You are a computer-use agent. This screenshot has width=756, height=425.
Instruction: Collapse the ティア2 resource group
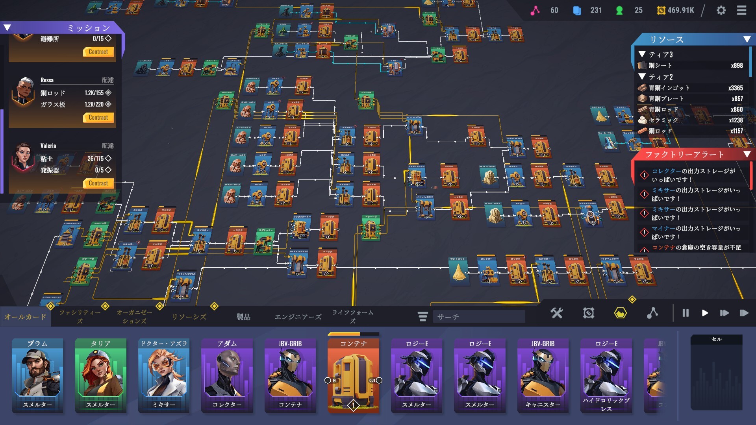click(642, 77)
